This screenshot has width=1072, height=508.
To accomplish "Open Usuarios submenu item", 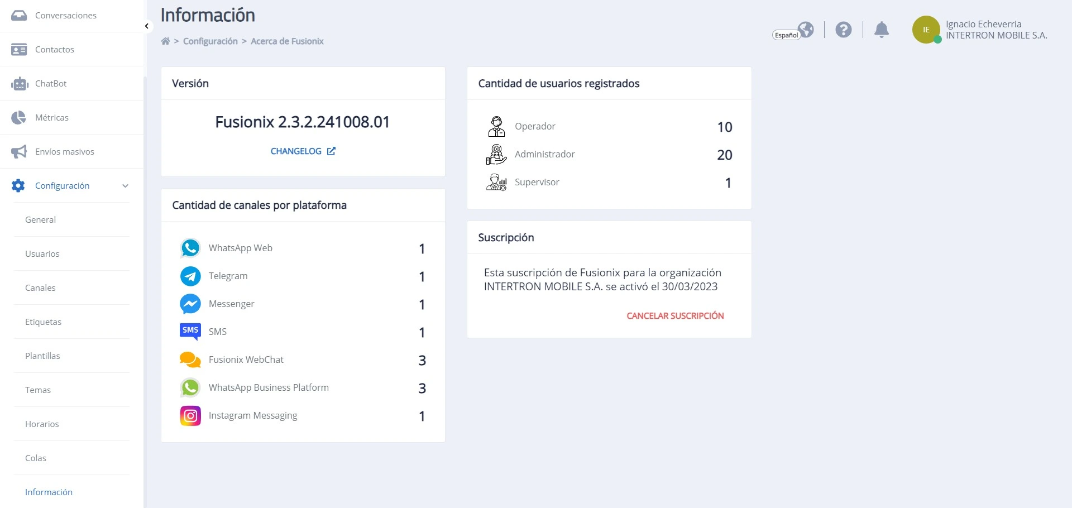I will (x=42, y=254).
